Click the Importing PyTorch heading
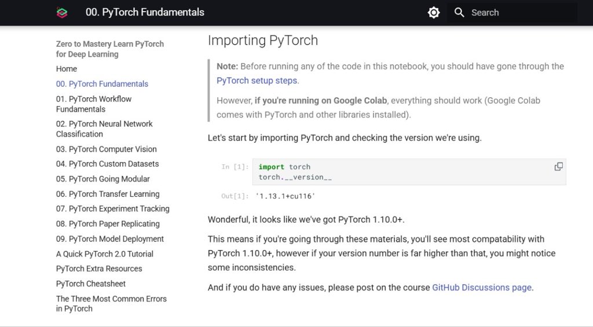This screenshot has height=327, width=593. point(263,40)
